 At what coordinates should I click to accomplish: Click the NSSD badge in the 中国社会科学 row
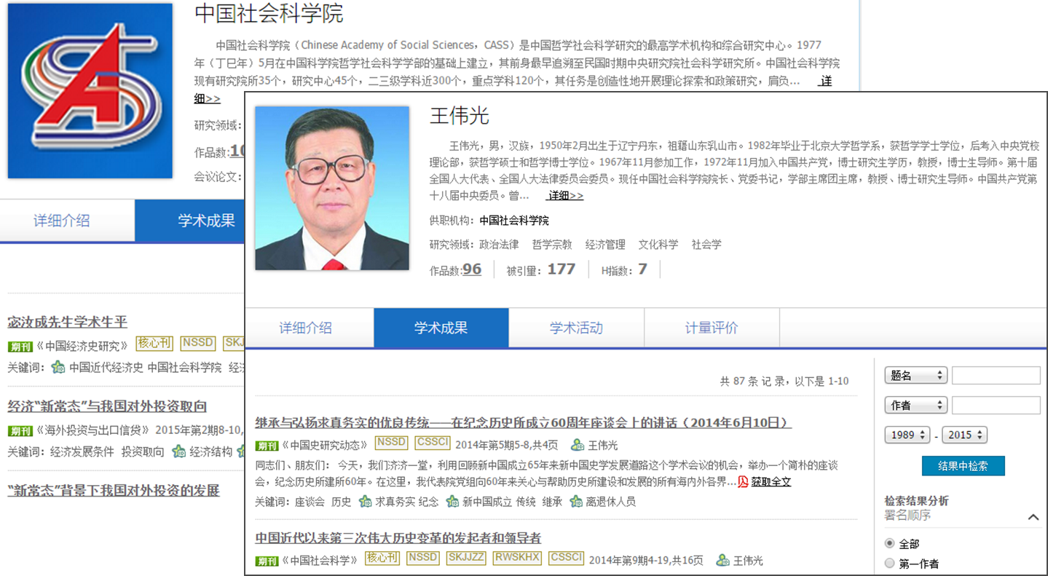[x=423, y=558]
